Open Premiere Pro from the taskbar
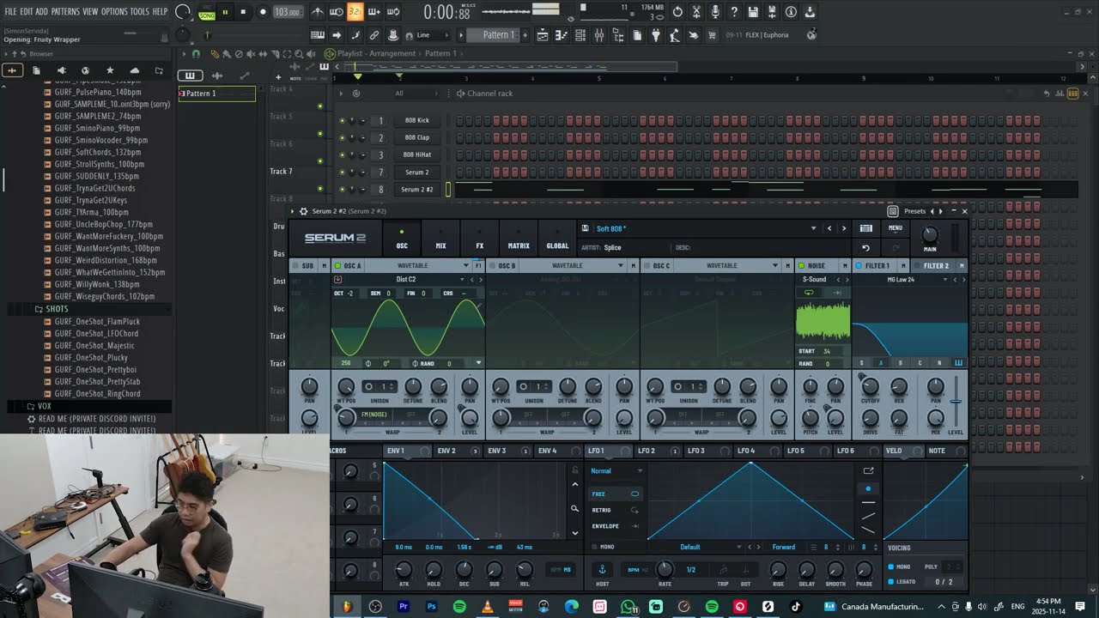The height and width of the screenshot is (618, 1099). tap(403, 607)
